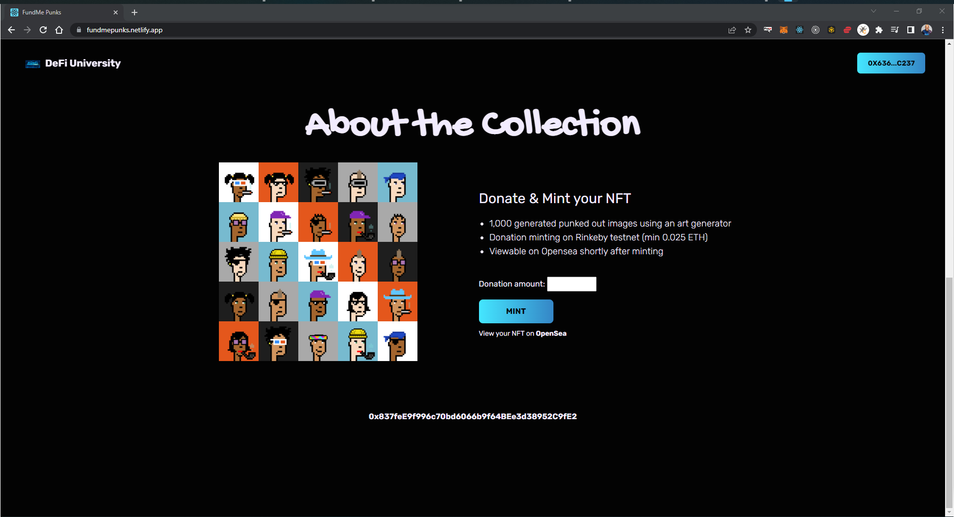Open the concentric circles extension icon
954x517 pixels.
click(x=816, y=30)
